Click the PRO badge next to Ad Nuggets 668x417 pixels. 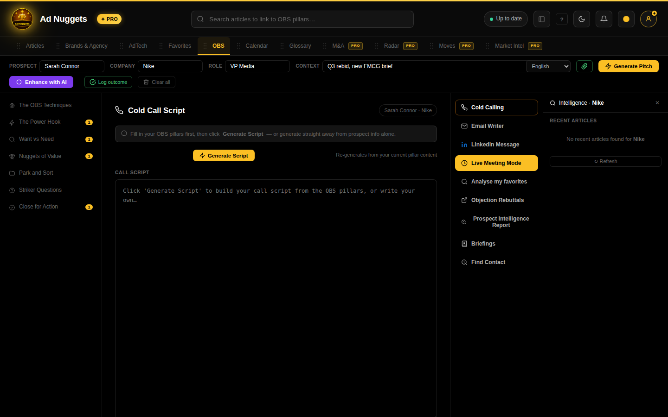[109, 19]
